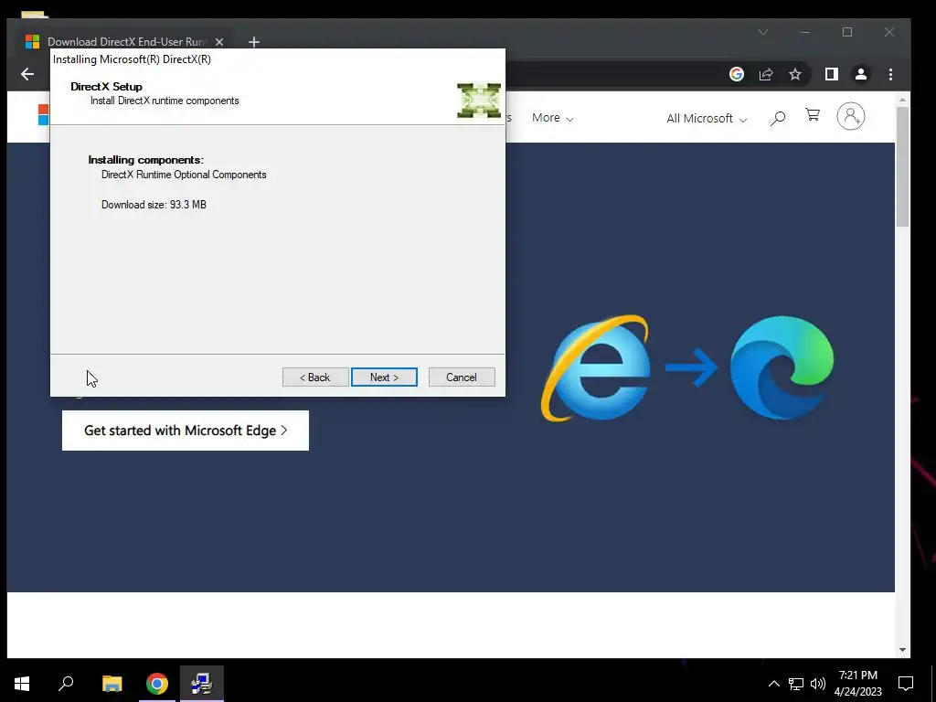Open the shopping cart
The width and height of the screenshot is (936, 702).
pos(813,114)
